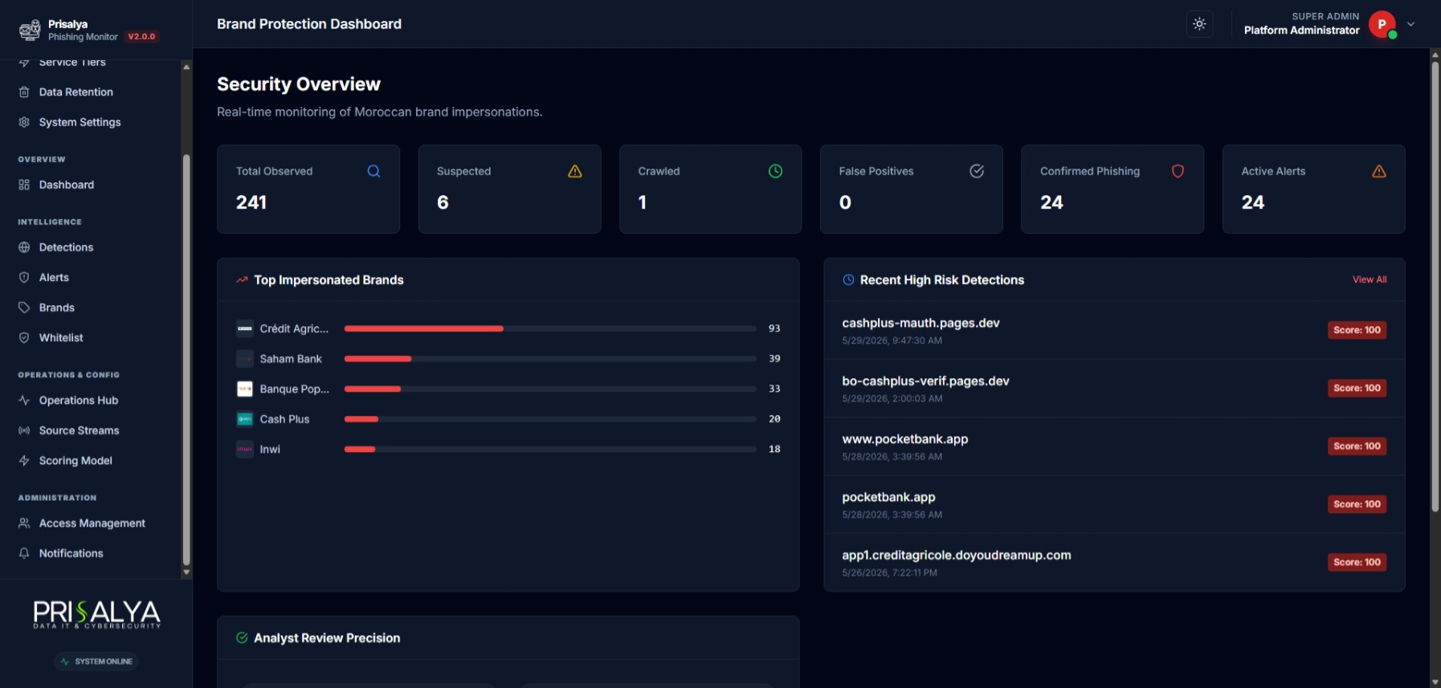
Task: Click the Suspected count 6
Action: pyautogui.click(x=443, y=202)
